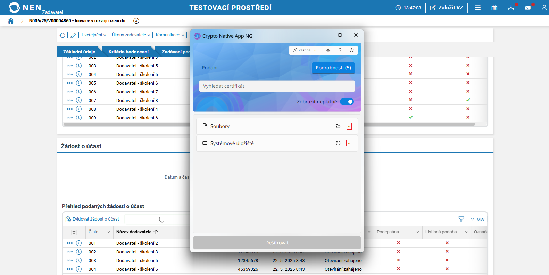Open help question mark in Crypto app
Image resolution: width=549 pixels, height=275 pixels.
tap(340, 50)
